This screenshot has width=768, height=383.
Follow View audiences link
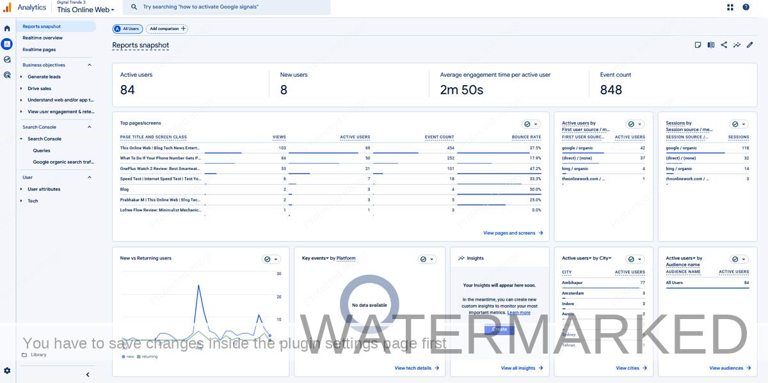click(730, 368)
